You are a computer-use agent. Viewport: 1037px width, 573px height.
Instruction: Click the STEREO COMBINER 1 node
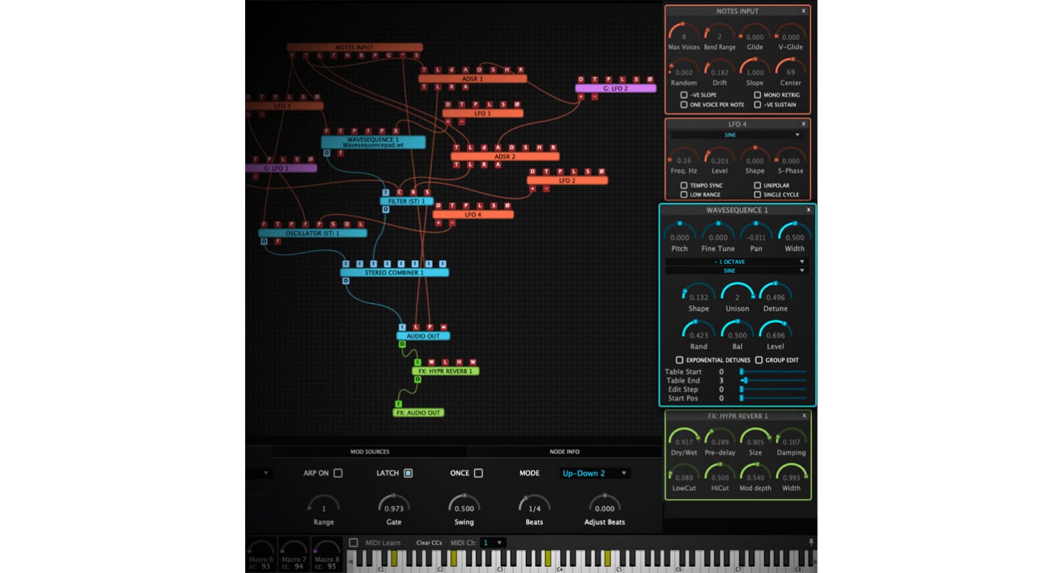click(x=394, y=273)
